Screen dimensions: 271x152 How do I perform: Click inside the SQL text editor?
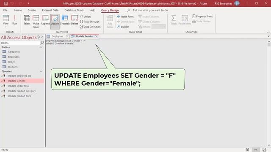point(156,93)
